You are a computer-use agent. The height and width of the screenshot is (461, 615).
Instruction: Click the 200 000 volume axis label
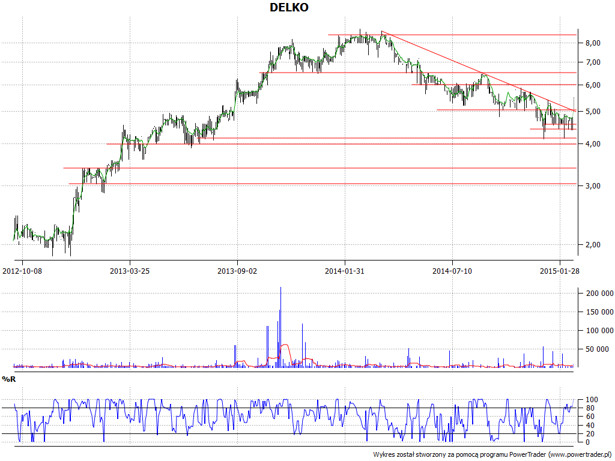599,294
